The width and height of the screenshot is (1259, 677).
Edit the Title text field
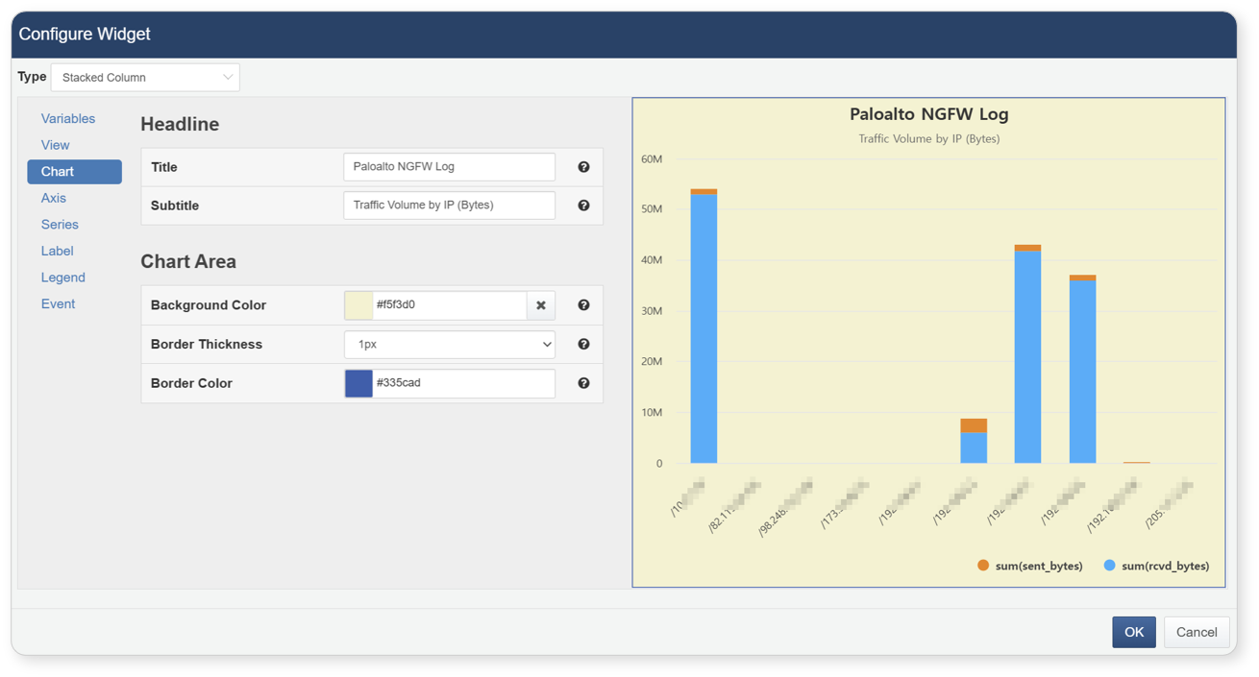point(450,167)
